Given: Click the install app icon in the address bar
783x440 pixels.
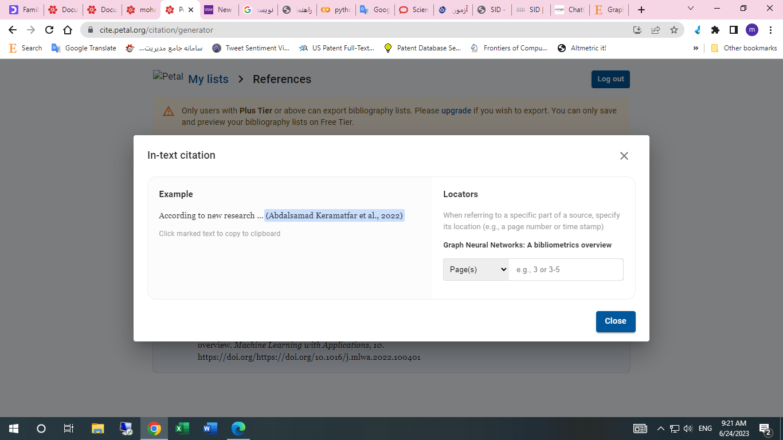Looking at the screenshot, I should [x=637, y=30].
